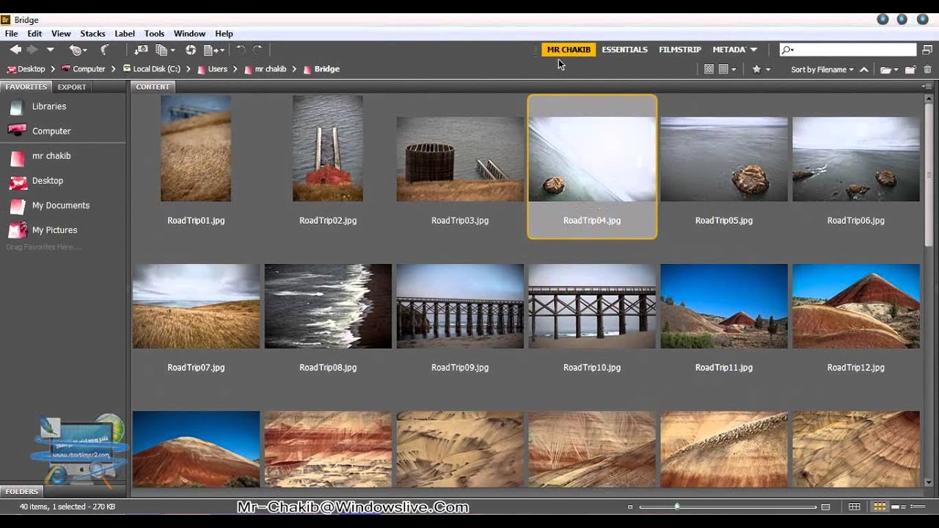This screenshot has width=939, height=528.
Task: Switch to compact mode icon
Action: (928, 50)
